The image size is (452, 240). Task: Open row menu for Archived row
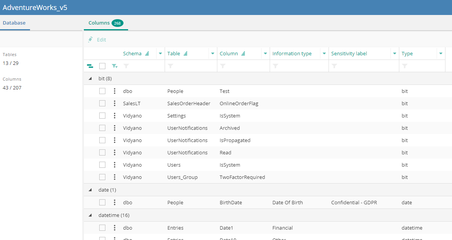tap(114, 128)
